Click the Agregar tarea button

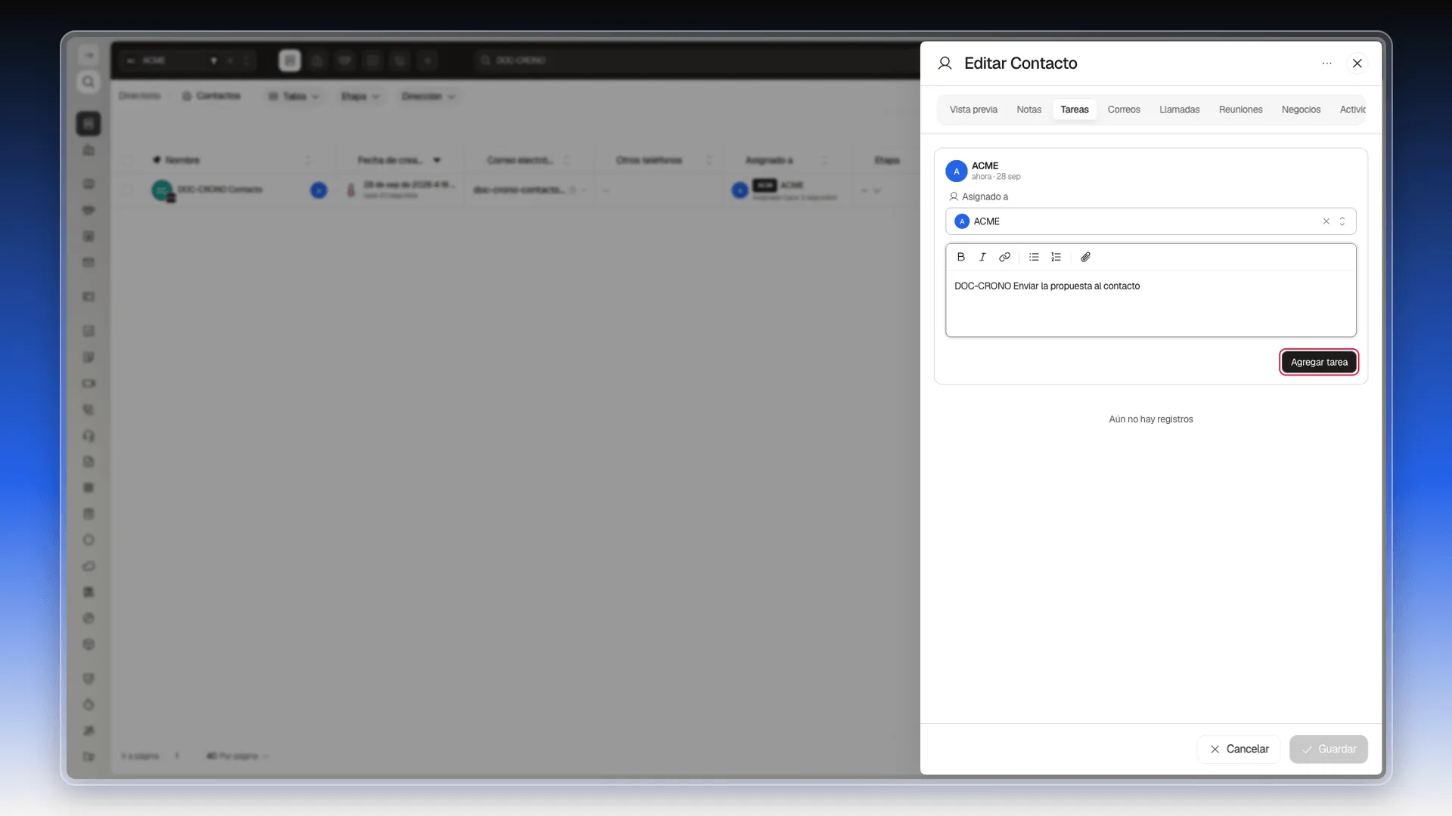[x=1319, y=362]
